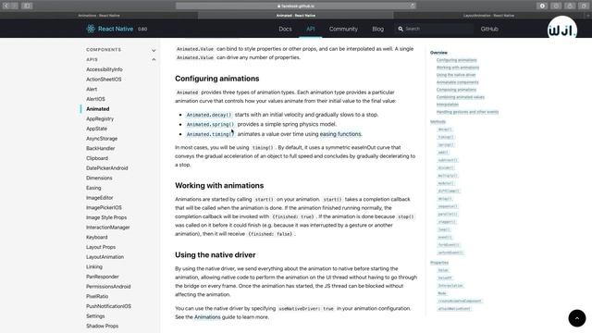Open Clipboard in the sidebar

pyautogui.click(x=97, y=158)
